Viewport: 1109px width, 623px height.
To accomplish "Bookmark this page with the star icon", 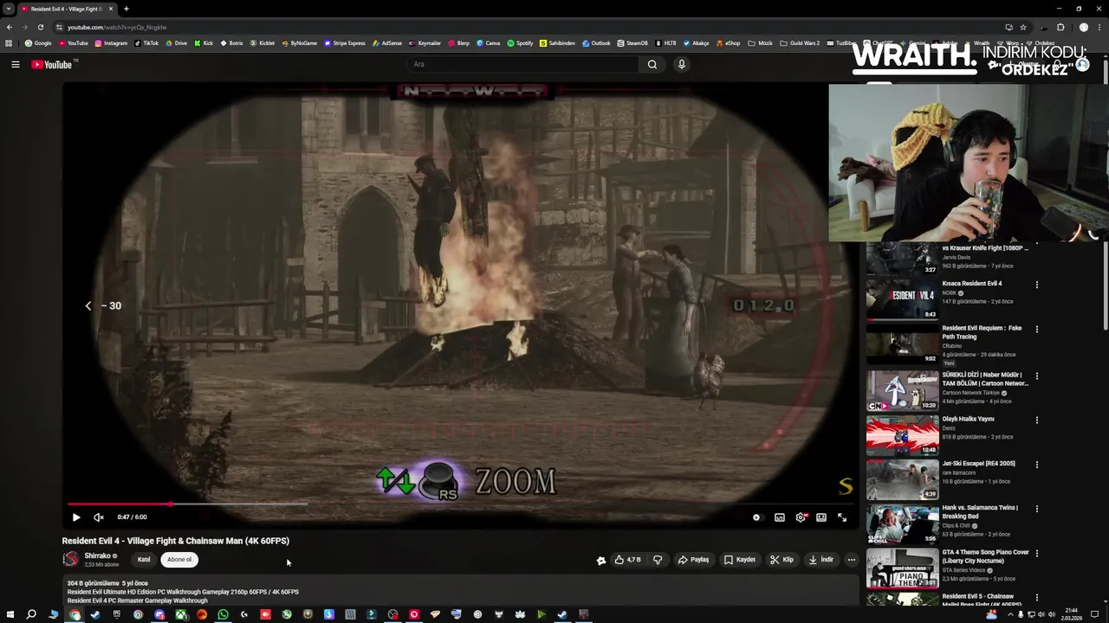I will point(1023,27).
